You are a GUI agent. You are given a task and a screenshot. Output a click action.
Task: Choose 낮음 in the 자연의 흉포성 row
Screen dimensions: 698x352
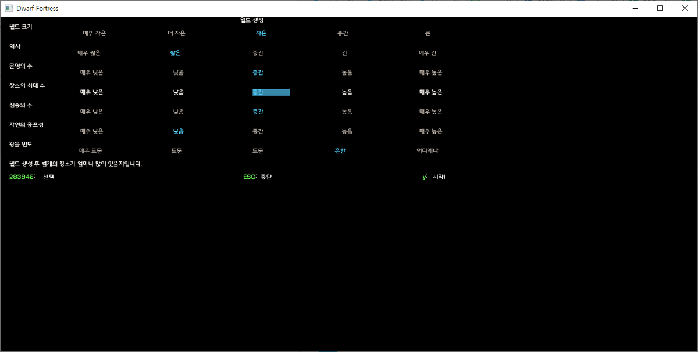pyautogui.click(x=178, y=131)
